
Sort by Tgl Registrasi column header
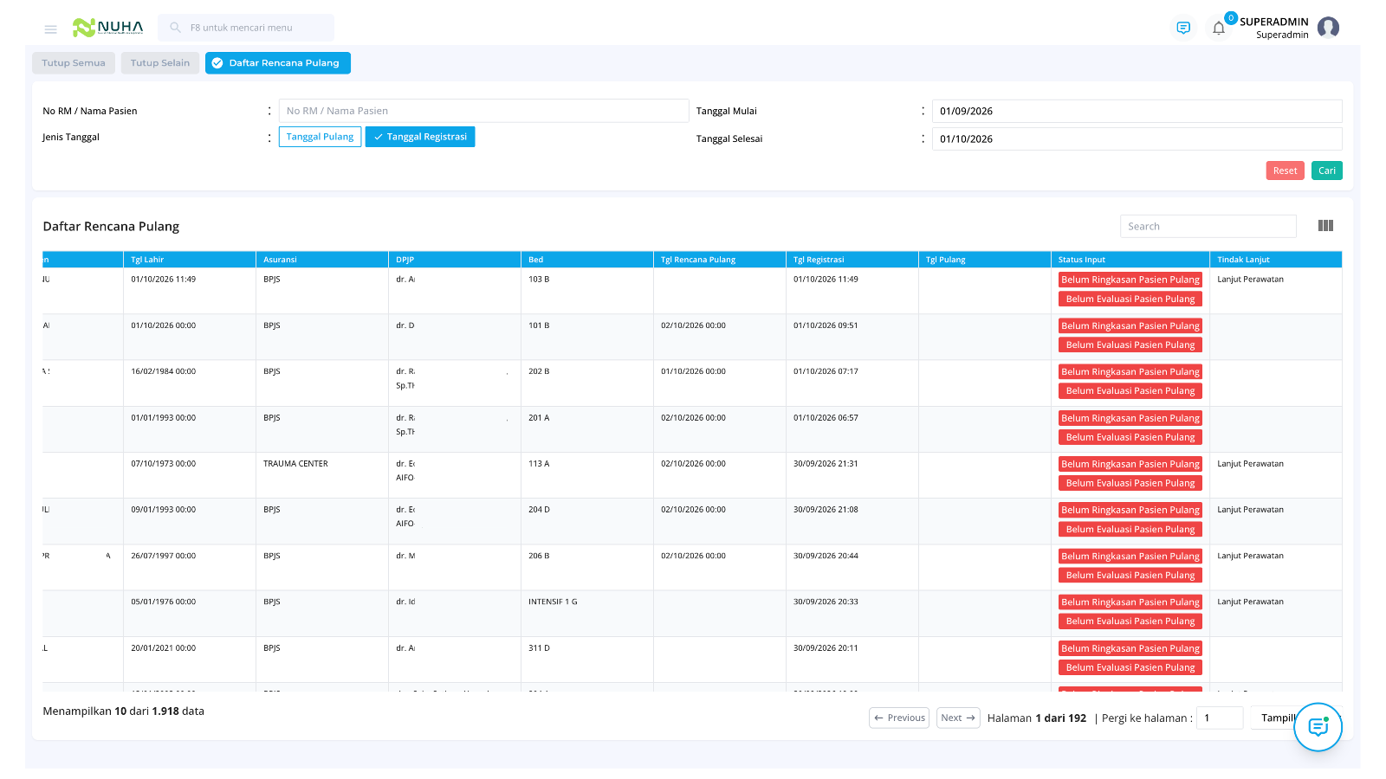tap(852, 260)
